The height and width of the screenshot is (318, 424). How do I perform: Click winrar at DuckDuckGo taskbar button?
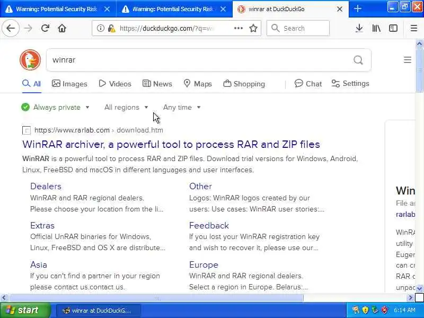pyautogui.click(x=99, y=311)
